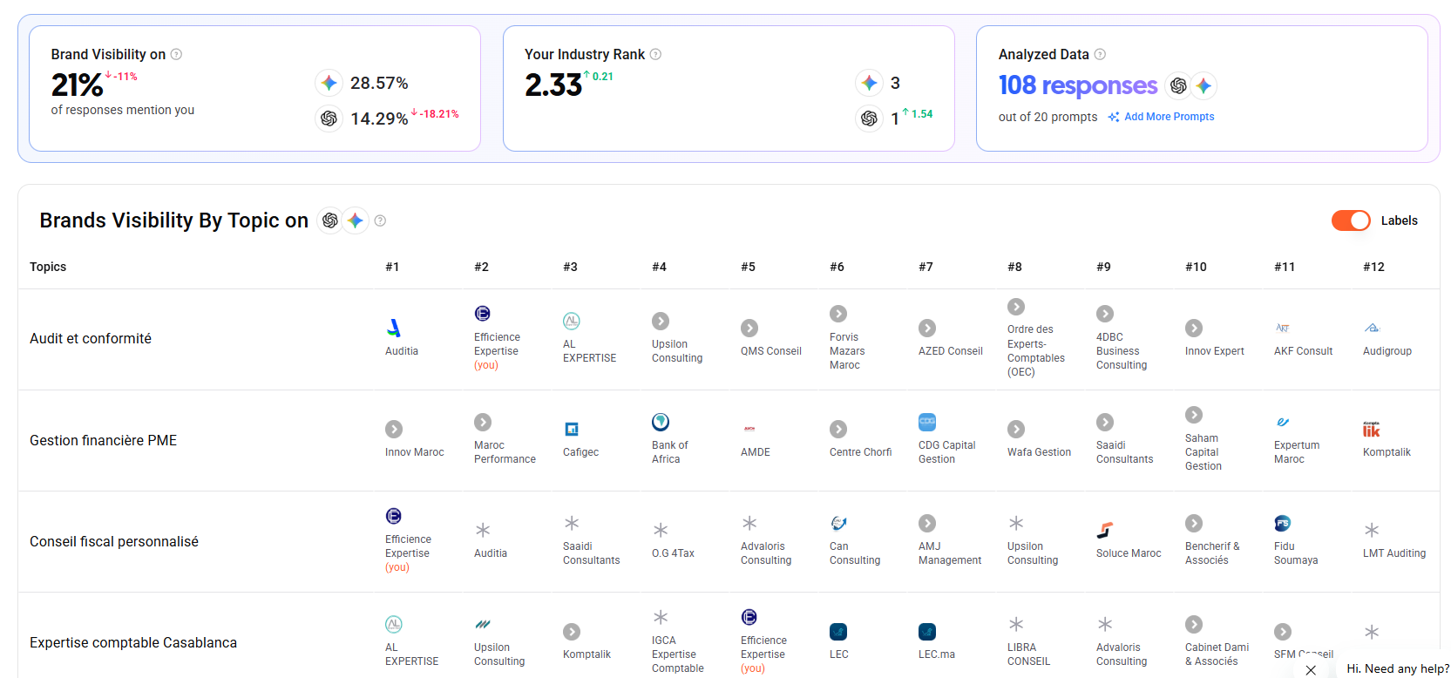Click 'Ordre des Experts-Comptables (OEC)' brand name
Screen dimensions: 1451x678
(x=1036, y=351)
